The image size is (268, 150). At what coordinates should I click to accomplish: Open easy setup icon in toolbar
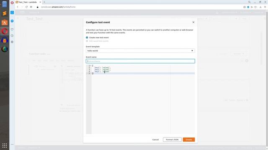(x=265, y=7)
